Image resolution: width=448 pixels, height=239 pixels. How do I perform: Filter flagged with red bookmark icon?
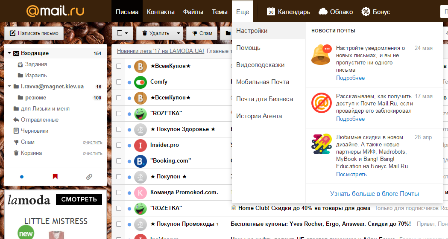[x=56, y=177]
